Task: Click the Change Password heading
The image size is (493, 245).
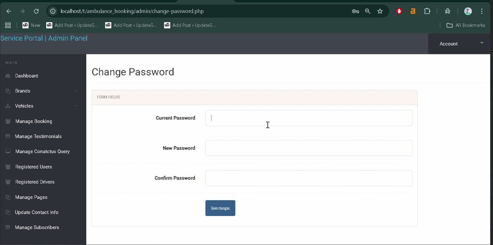Action: point(133,72)
